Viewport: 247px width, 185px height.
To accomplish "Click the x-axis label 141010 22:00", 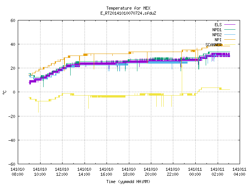I will point(173,172).
